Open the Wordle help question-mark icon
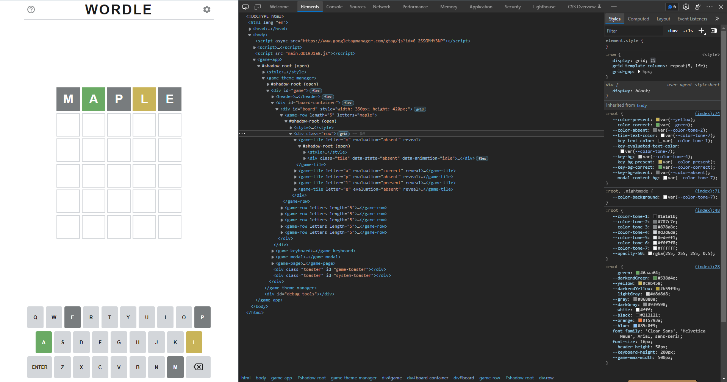Screen dimensions: 727x382 (31, 9)
